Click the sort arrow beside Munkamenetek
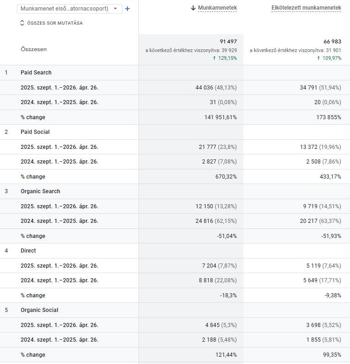 pos(193,8)
